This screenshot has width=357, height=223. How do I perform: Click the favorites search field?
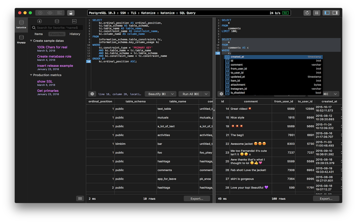(x=57, y=28)
